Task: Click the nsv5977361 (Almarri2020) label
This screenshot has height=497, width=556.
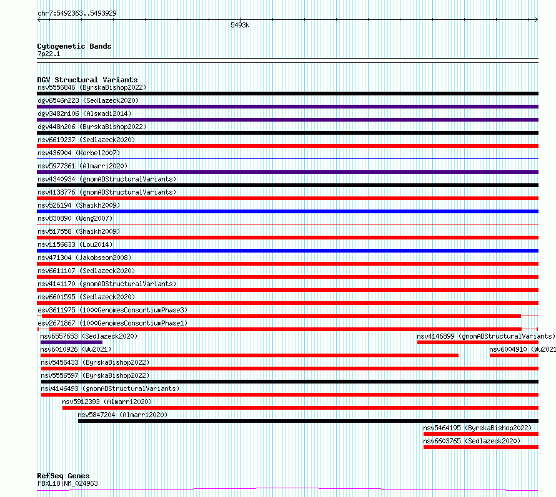Action: [82, 166]
